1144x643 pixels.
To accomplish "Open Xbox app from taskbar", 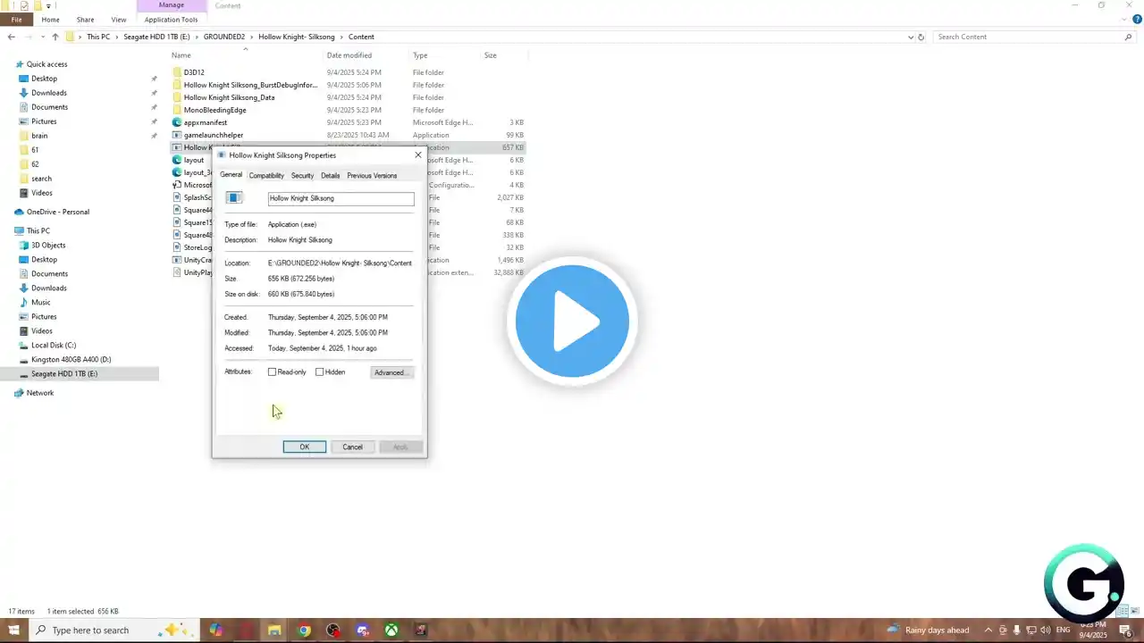I will (391, 630).
